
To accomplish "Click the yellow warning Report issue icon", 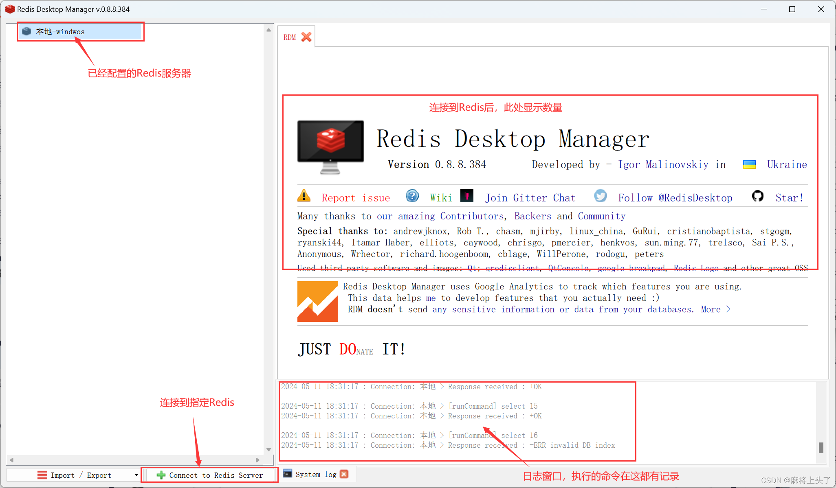I will pos(304,196).
